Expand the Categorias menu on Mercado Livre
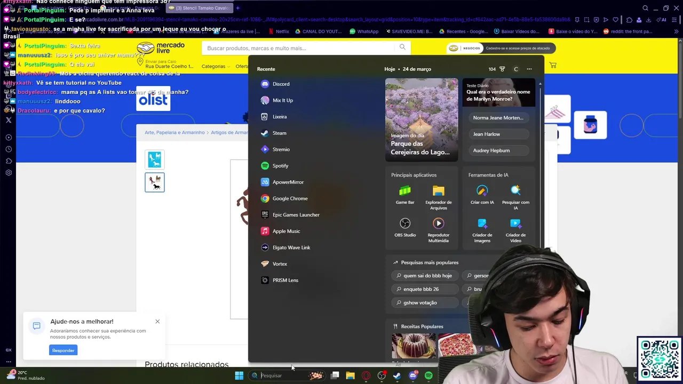683x384 pixels. coord(216,66)
